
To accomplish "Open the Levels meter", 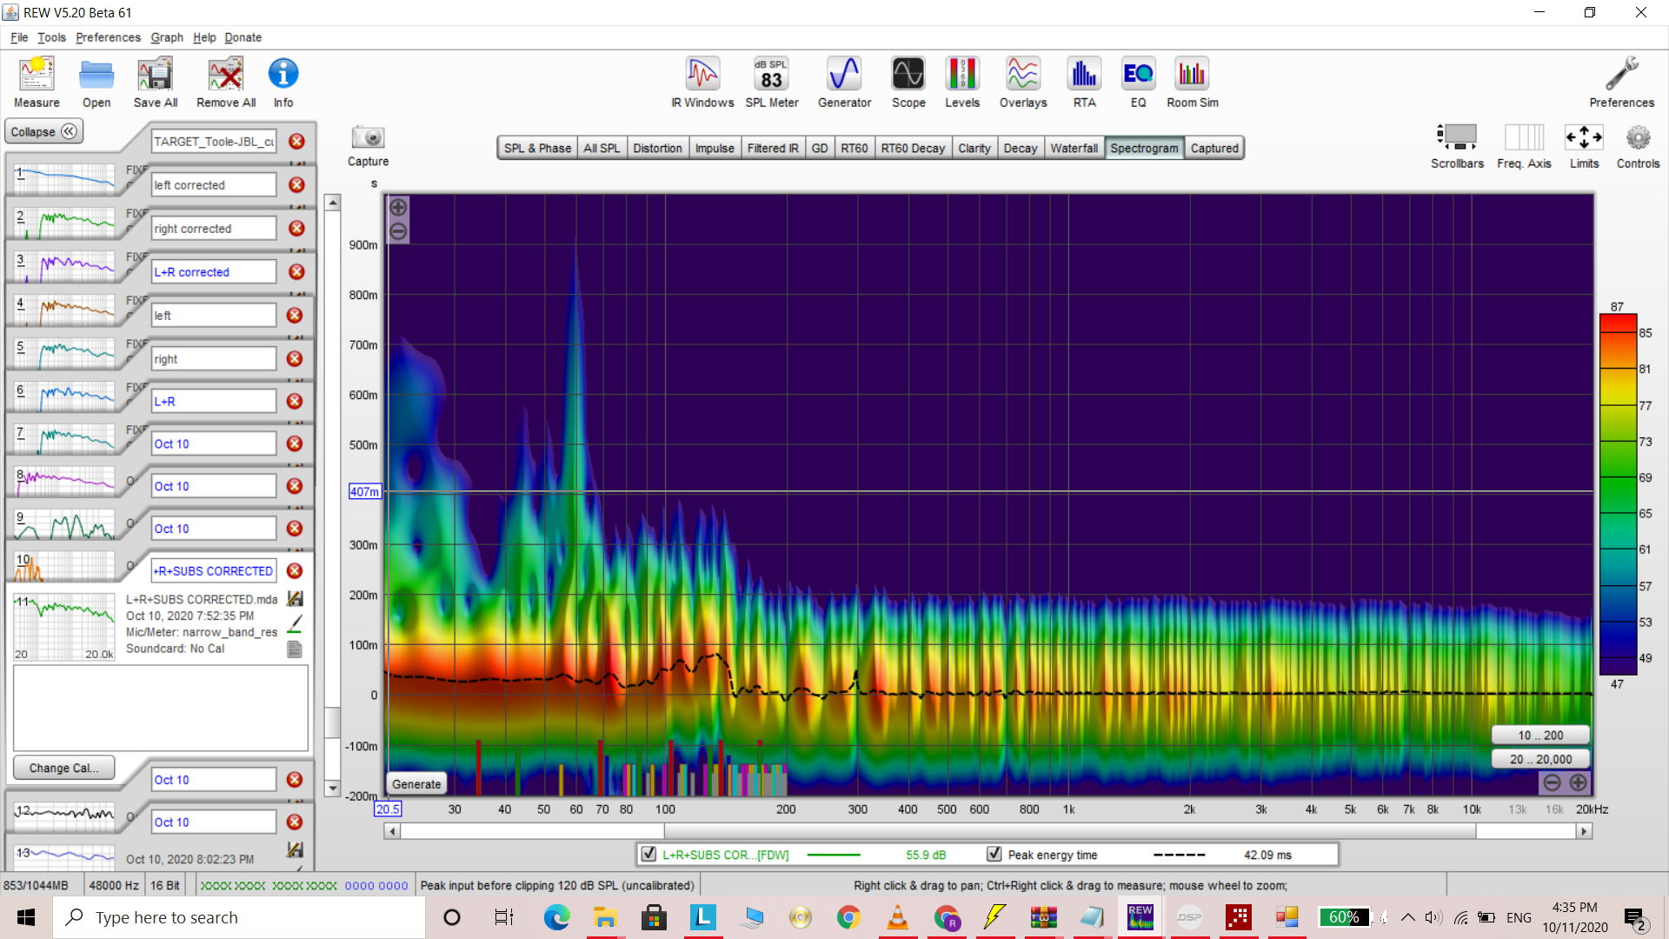I will [x=962, y=83].
